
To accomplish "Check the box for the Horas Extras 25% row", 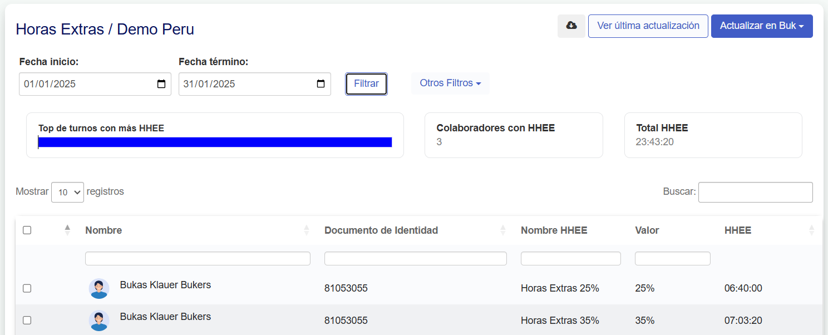I will click(x=27, y=288).
